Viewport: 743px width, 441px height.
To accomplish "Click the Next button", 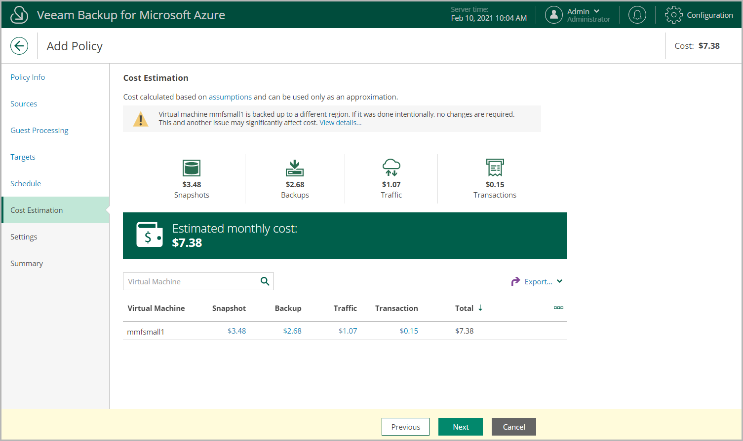I will [461, 427].
